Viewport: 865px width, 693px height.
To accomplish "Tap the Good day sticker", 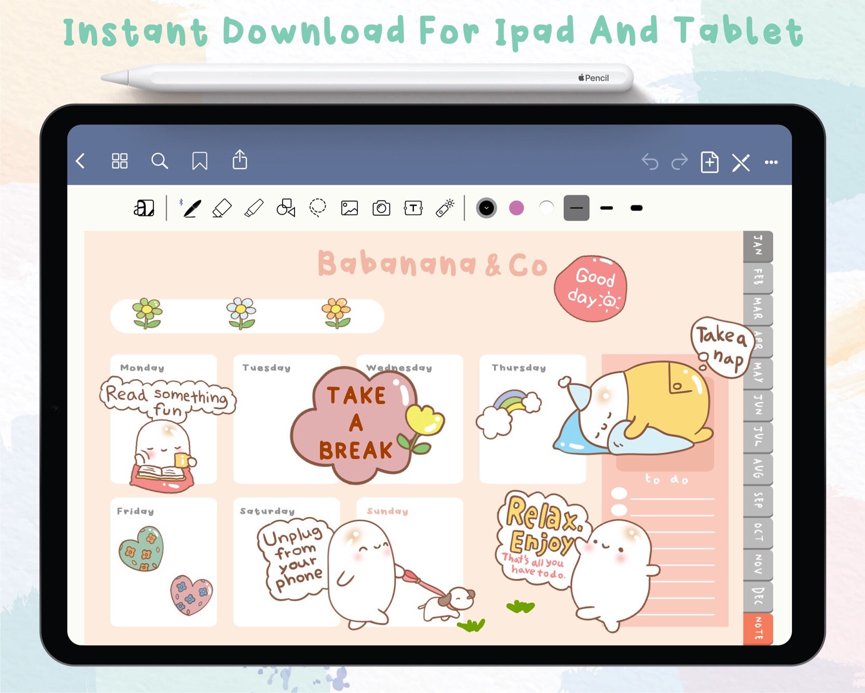I will pyautogui.click(x=591, y=288).
